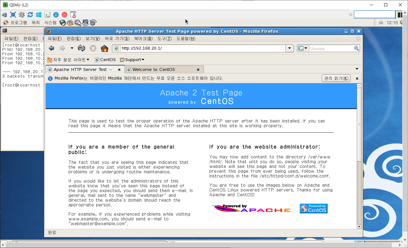Click the QEMU cubes icon in toolbar
The image size is (408, 248).
[4, 15]
